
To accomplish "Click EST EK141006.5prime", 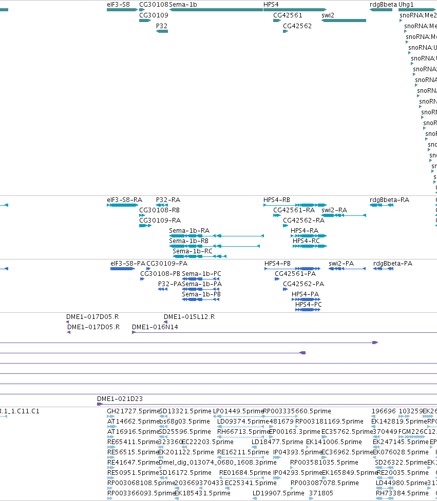I will [334, 442].
